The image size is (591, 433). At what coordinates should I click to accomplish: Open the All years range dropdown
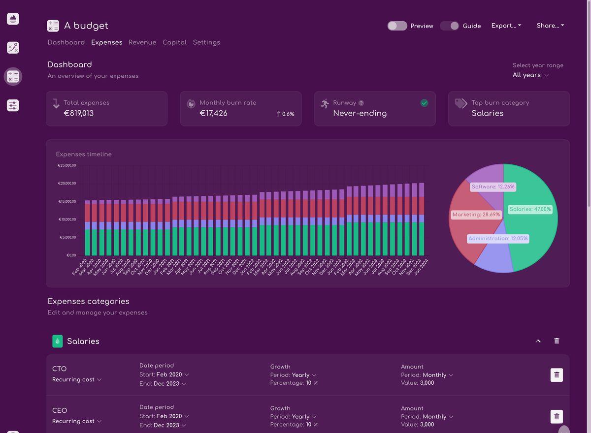[x=530, y=75]
